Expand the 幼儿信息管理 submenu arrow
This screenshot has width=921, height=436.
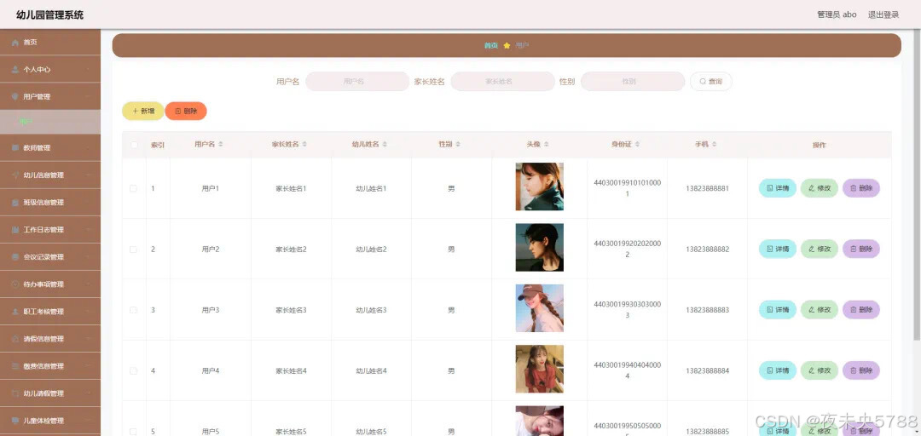[87, 175]
